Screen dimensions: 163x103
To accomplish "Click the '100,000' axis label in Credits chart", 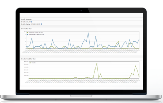I will point(26,76).
